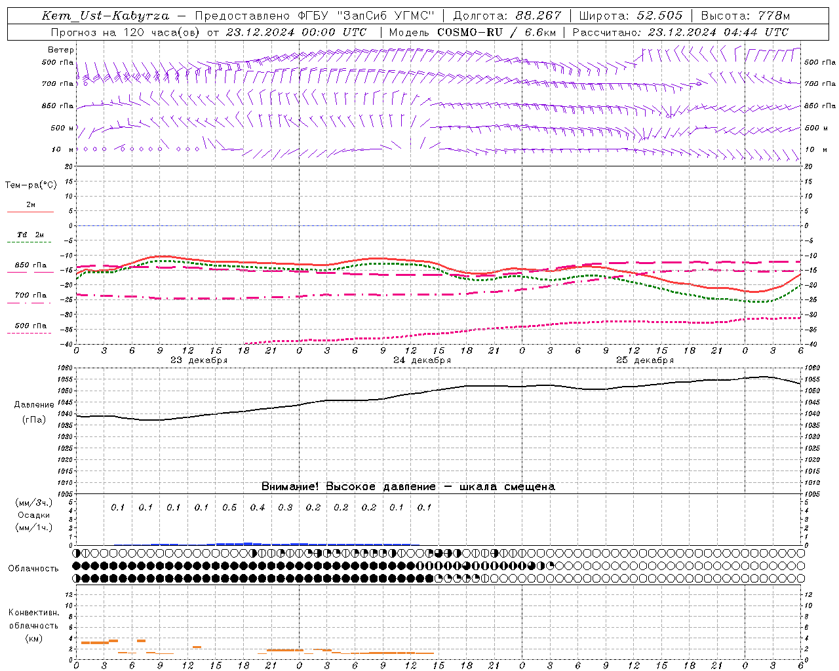
Task: Click the 0.5 precipitation amount value
Action: click(x=229, y=508)
